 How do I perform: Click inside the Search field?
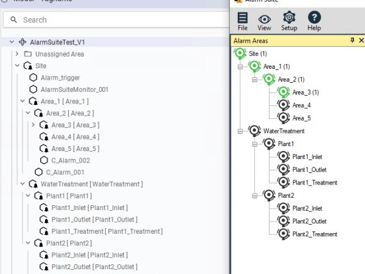[116, 20]
